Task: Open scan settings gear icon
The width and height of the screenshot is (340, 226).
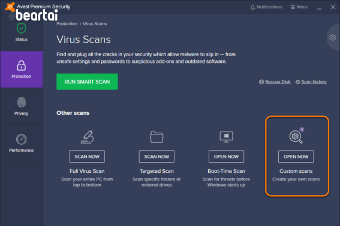Action: coord(332,38)
